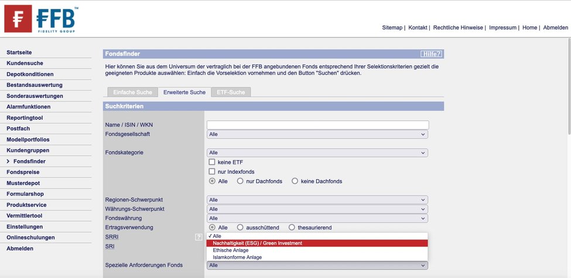Open the Währungs-Schwerpunkt dropdown
571x278 pixels.
pos(317,209)
